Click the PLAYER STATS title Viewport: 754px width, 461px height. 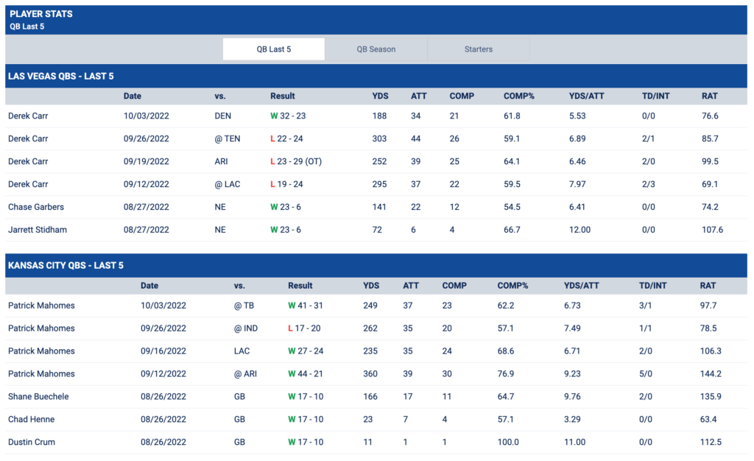tap(41, 14)
